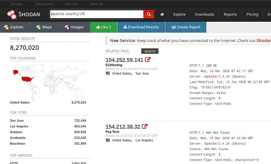The image size is (271, 164).
Task: Click 'HTTP/1.1 200 OK' response line
Action: (x=203, y=66)
